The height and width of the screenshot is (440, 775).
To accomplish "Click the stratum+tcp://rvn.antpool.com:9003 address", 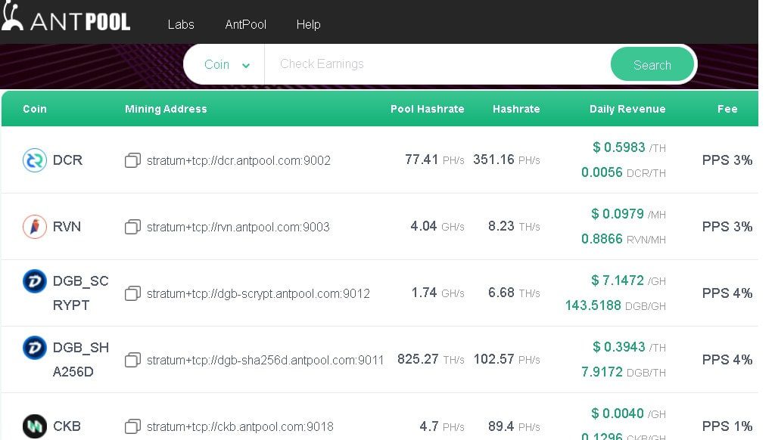I will point(238,227).
